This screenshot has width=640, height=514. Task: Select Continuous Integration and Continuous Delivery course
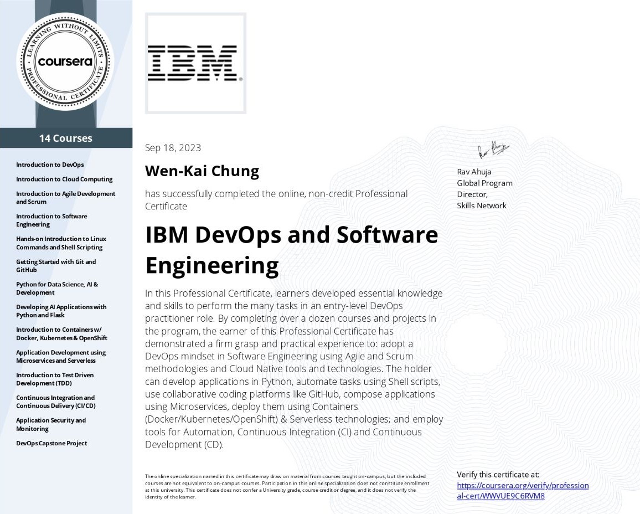55,402
